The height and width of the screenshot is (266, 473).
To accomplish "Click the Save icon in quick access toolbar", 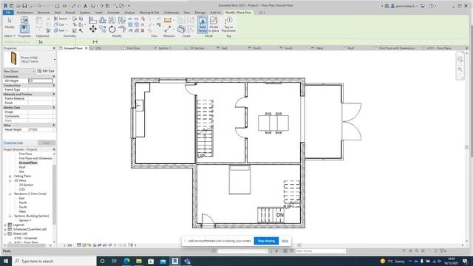I will (24, 6).
